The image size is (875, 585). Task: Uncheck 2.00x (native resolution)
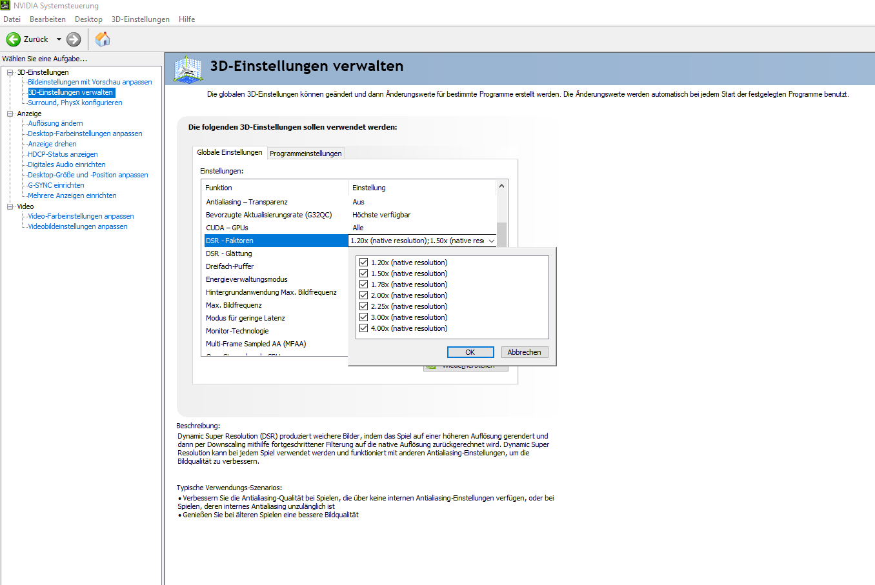tap(364, 295)
